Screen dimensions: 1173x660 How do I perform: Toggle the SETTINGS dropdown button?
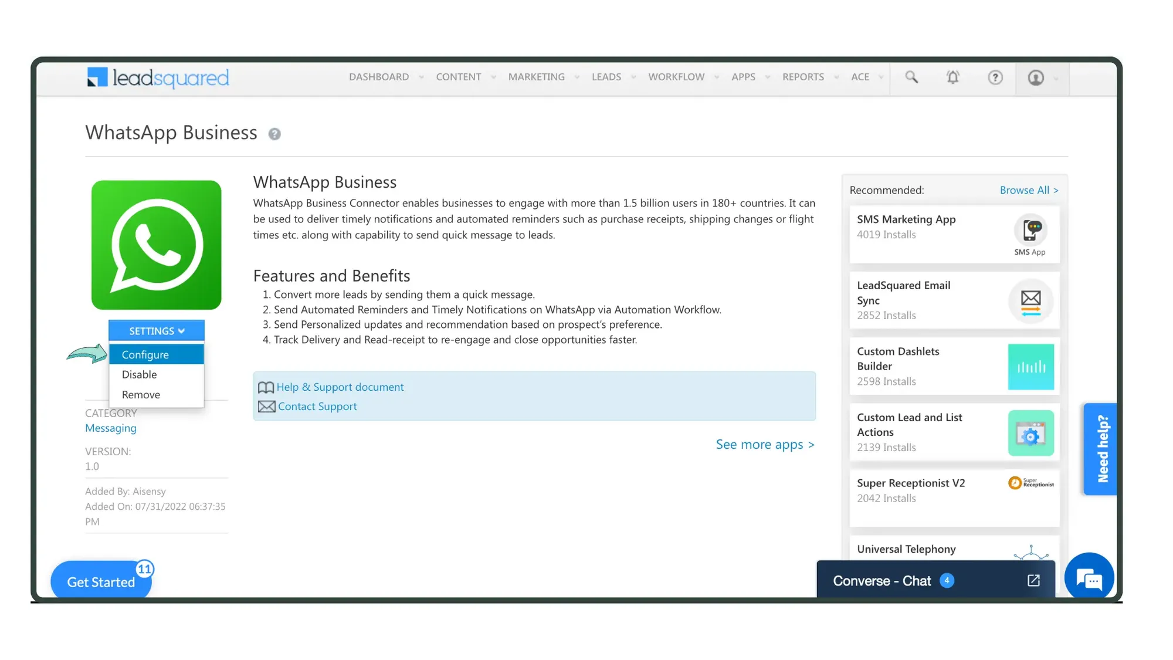[x=157, y=331]
